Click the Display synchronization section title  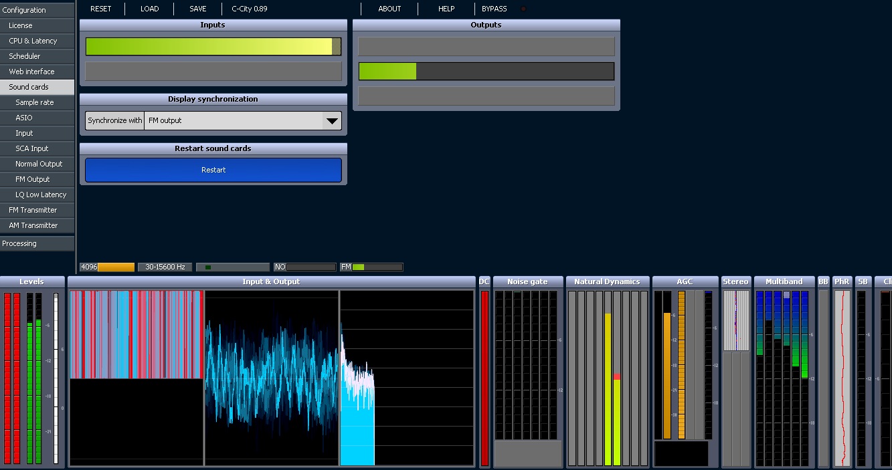click(213, 99)
